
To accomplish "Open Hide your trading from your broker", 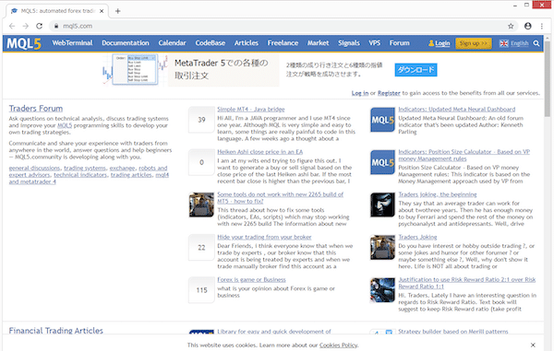I will click(x=264, y=237).
